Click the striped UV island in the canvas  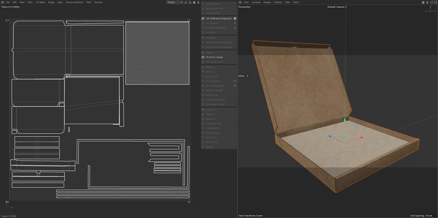coord(157,53)
